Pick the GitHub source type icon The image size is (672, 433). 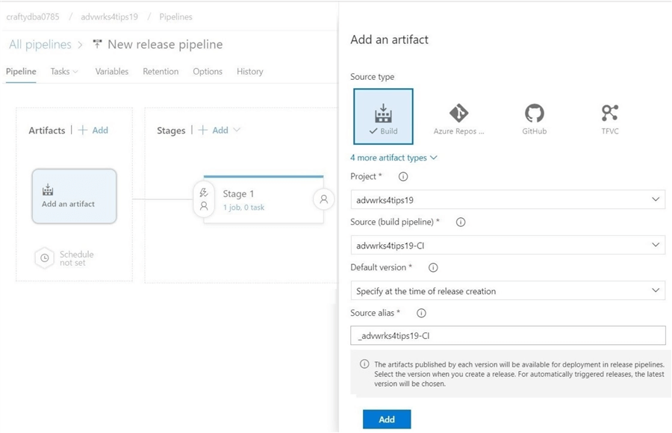[x=534, y=118]
